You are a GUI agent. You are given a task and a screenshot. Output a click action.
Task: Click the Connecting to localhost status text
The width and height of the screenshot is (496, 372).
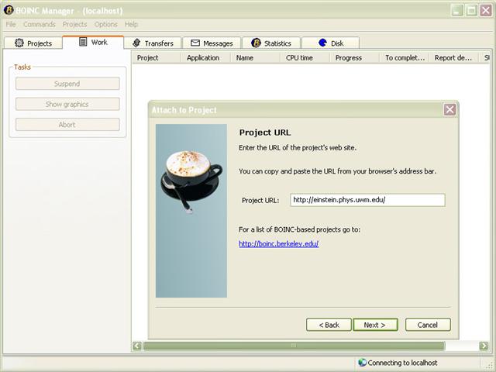(x=402, y=363)
